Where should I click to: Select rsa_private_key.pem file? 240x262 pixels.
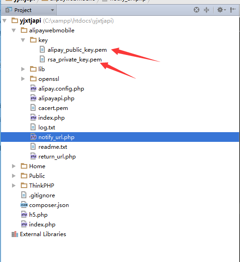tap(74, 60)
